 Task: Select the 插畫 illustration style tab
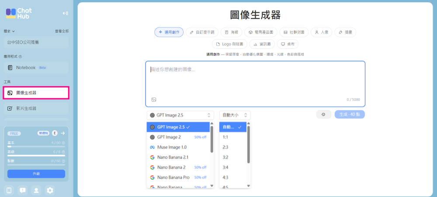coord(345,32)
